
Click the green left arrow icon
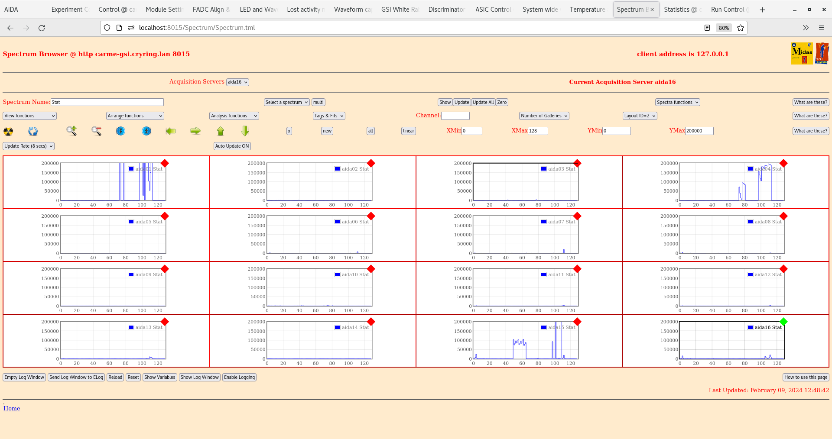(171, 131)
